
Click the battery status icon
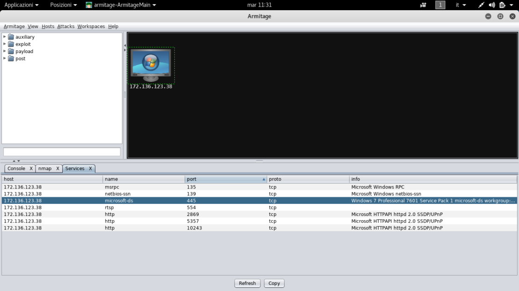coord(501,5)
